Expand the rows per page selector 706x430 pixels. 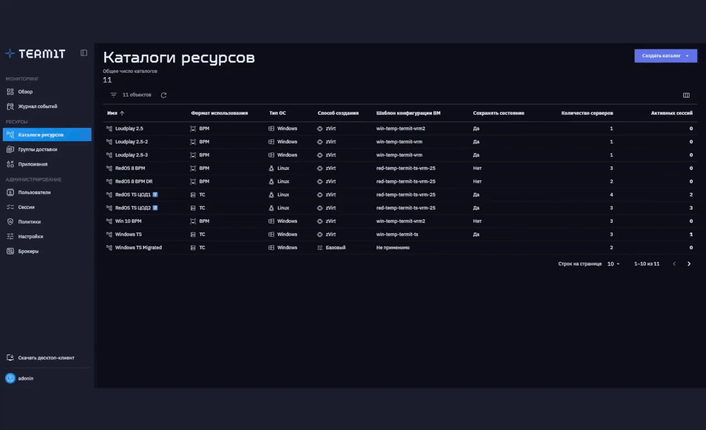click(x=613, y=264)
